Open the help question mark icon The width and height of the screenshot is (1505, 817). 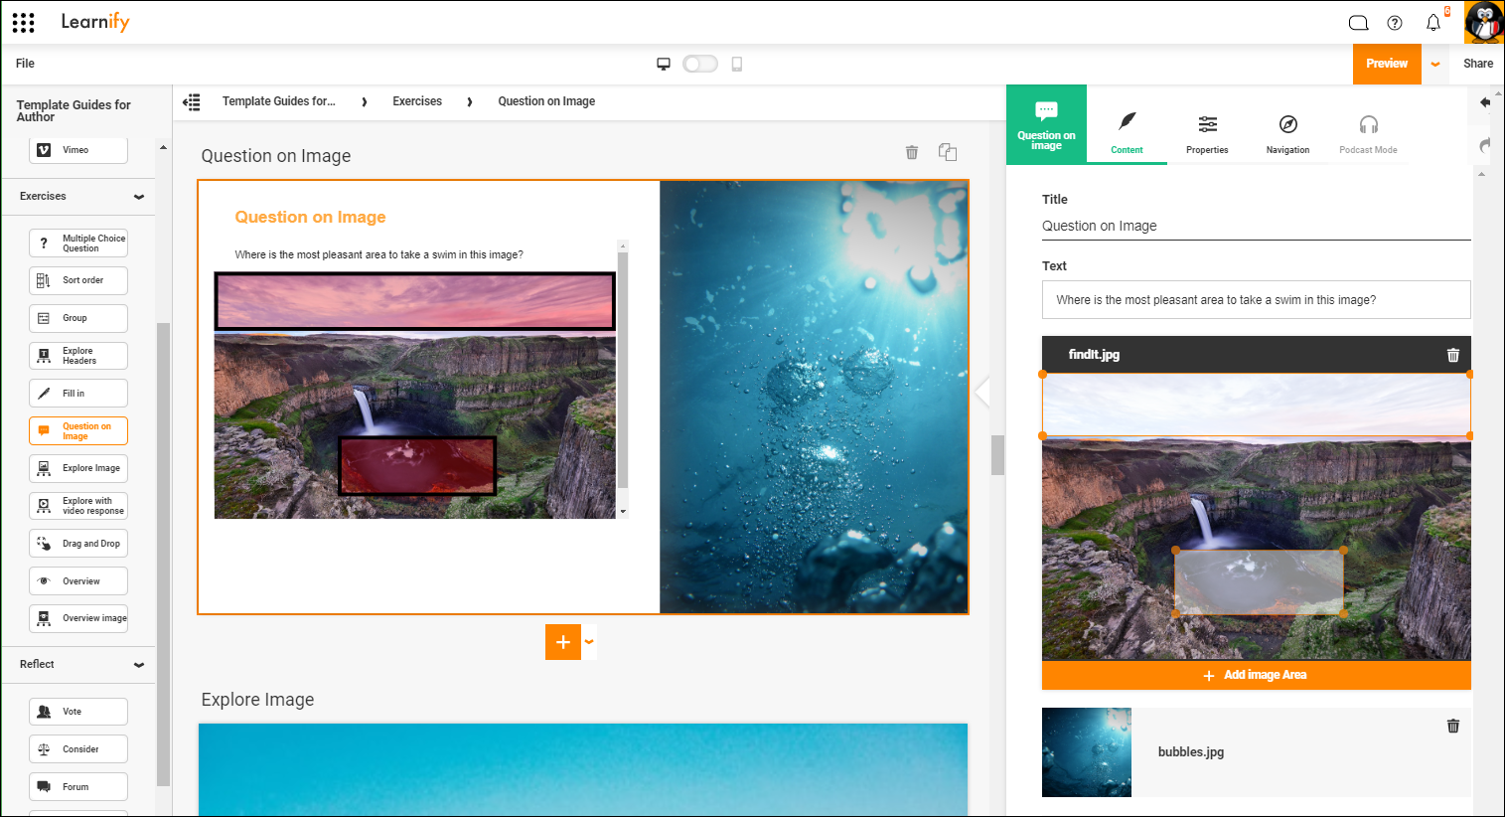(1395, 23)
